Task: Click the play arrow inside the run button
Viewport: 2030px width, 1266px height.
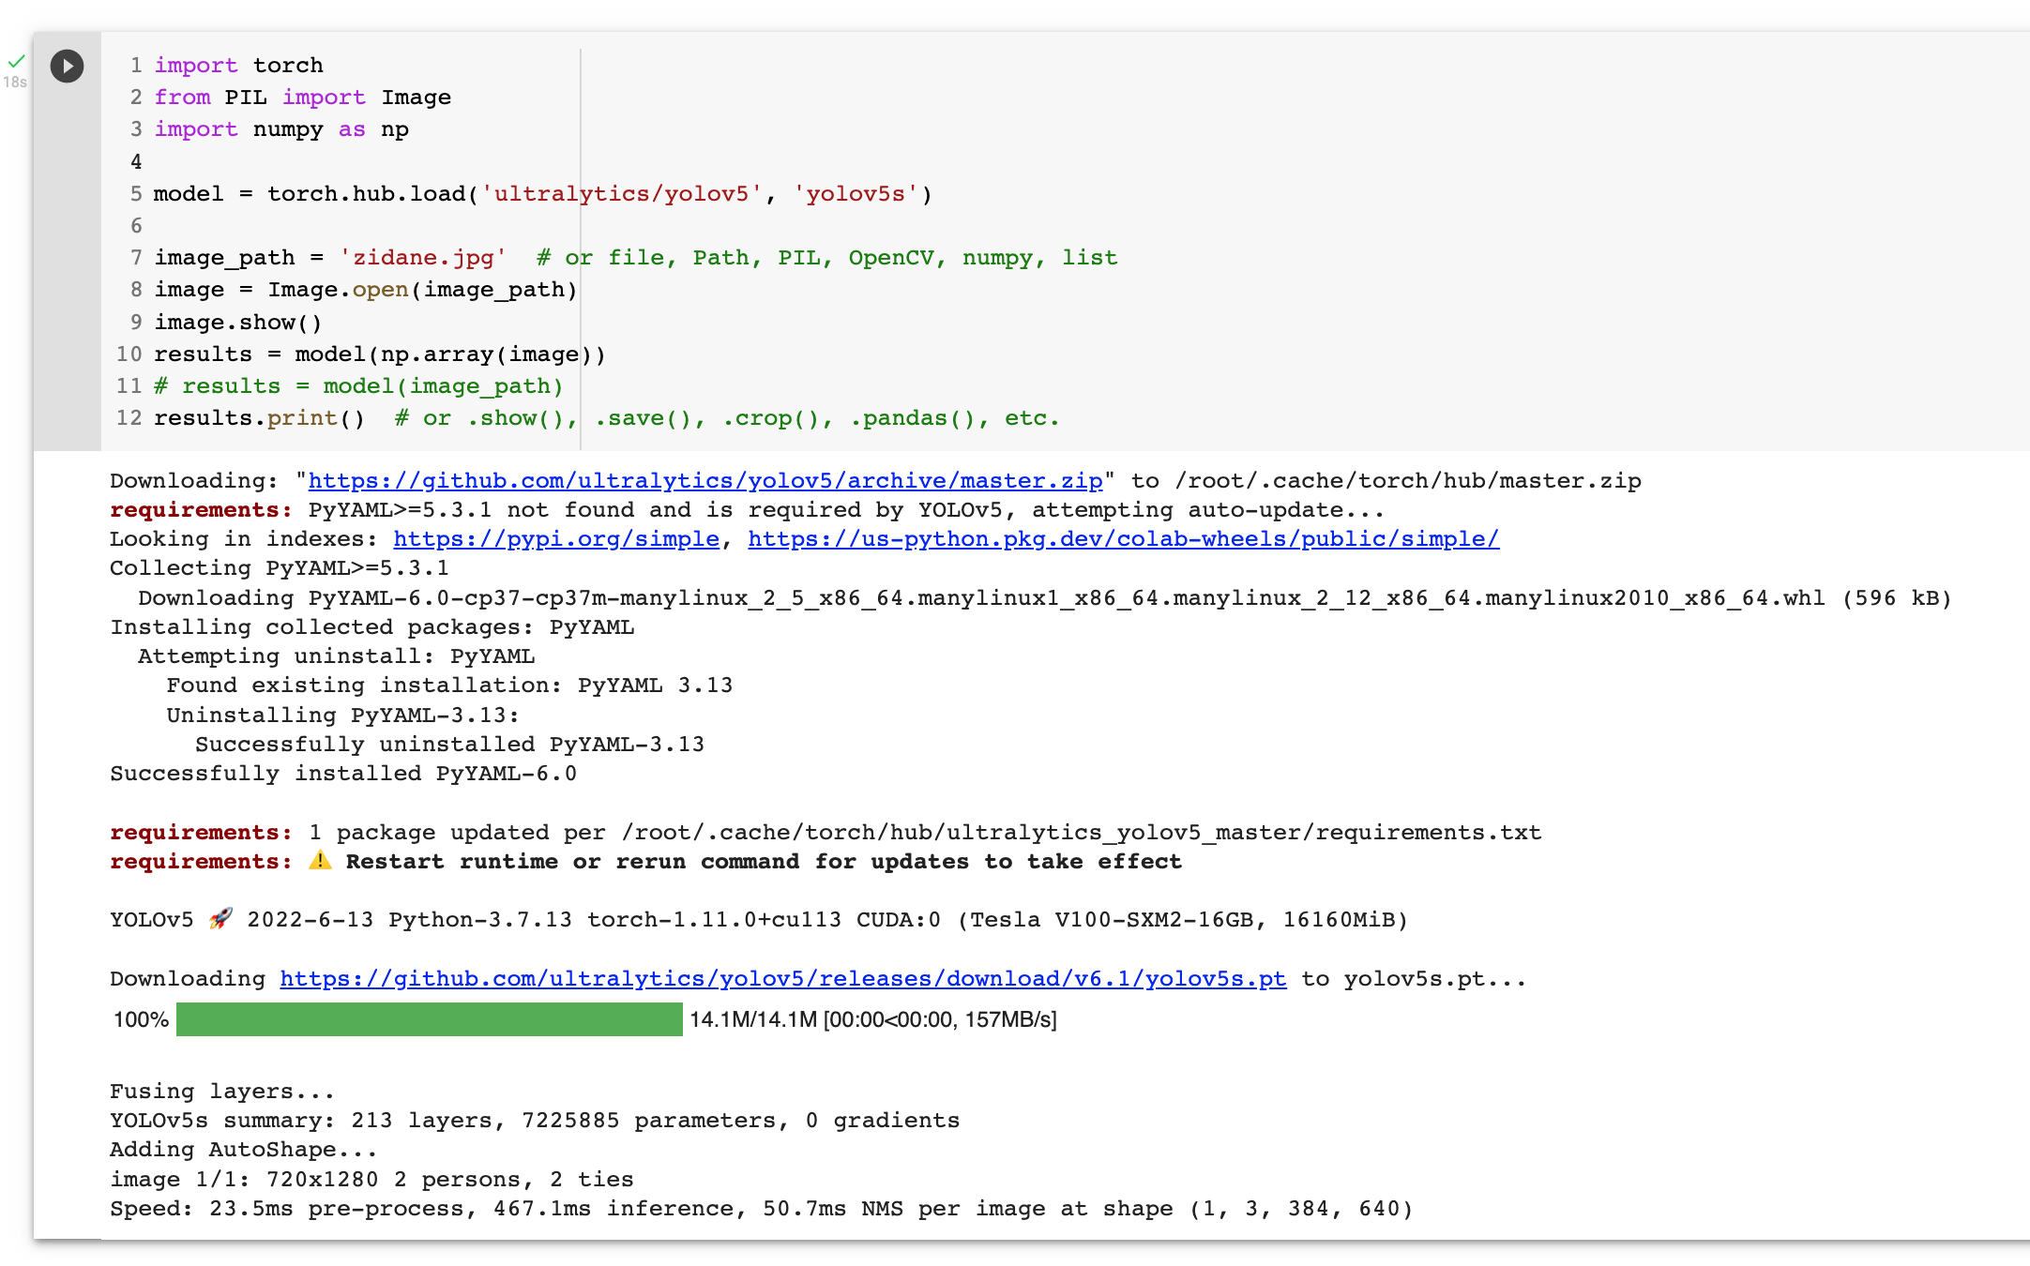Action: coord(68,66)
